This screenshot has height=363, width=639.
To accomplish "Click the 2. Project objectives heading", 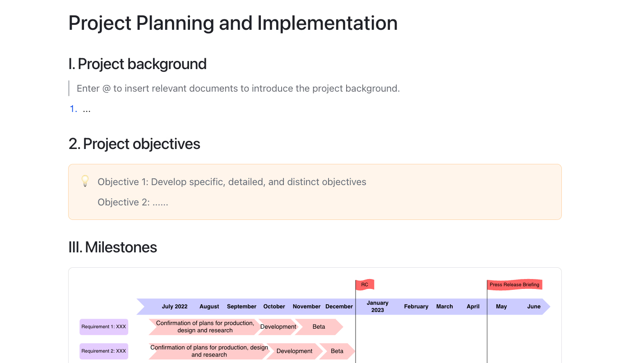I will click(134, 144).
